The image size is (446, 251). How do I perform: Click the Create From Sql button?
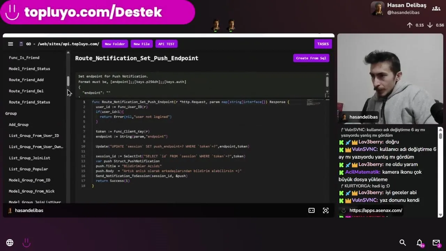(x=311, y=58)
